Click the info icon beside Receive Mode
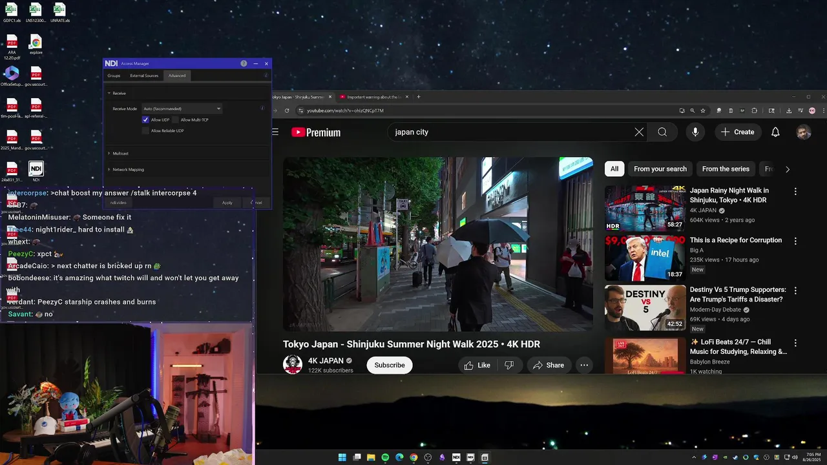This screenshot has width=827, height=465. point(262,108)
